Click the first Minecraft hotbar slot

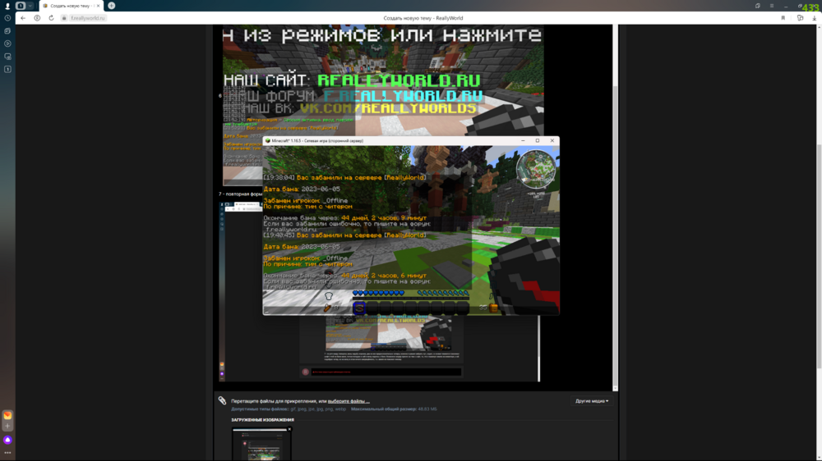point(359,308)
